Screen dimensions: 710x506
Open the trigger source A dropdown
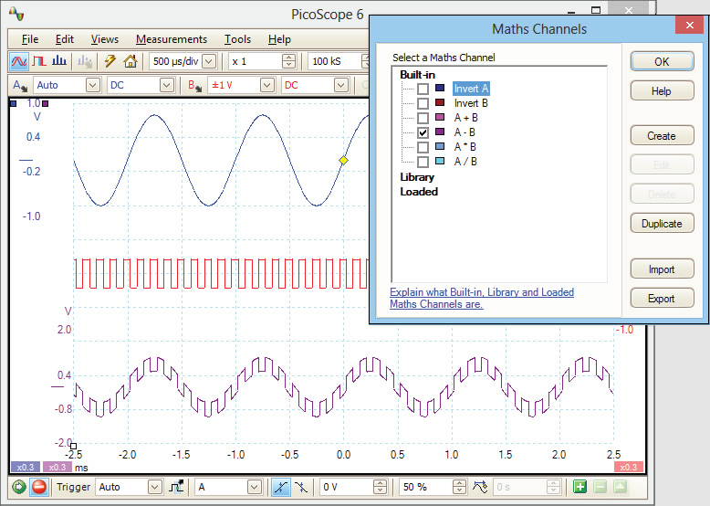(255, 487)
